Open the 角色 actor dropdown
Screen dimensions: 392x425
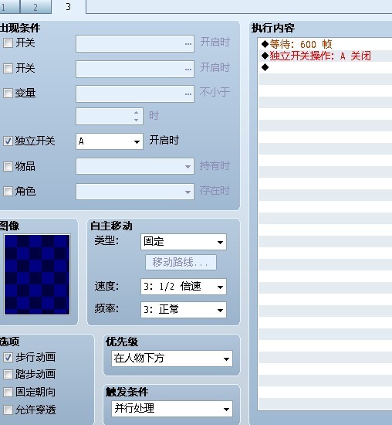[135, 192]
